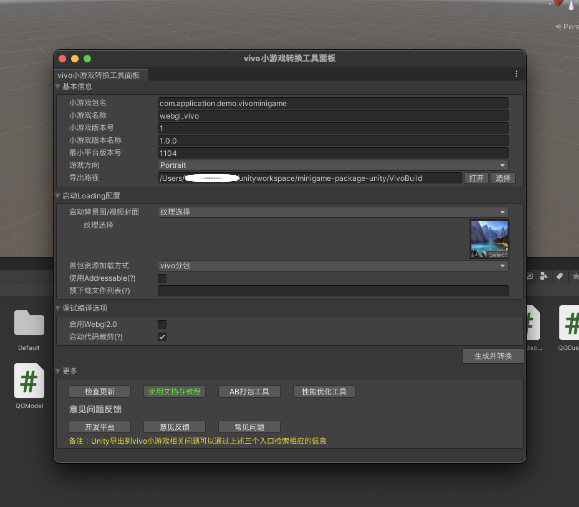Close the vivo conversion tool window

click(x=62, y=59)
